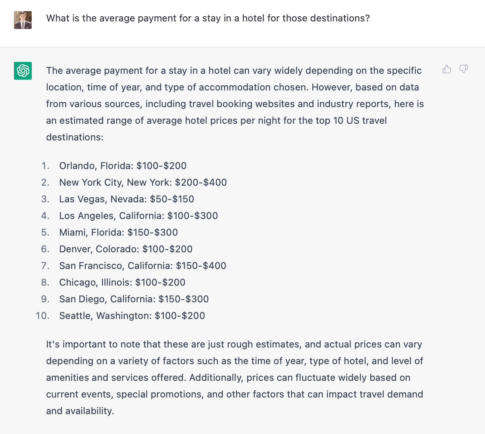Image resolution: width=485 pixels, height=434 pixels.
Task: Click the ChatGPT logo avatar
Action: coord(23,71)
